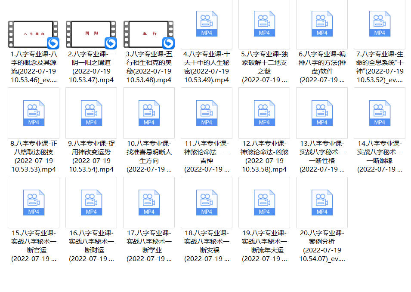Screen dimensions: 411x292
Task: Select MP4 icon of 16.实战八字秘术——断财运
Action: pos(92,203)
